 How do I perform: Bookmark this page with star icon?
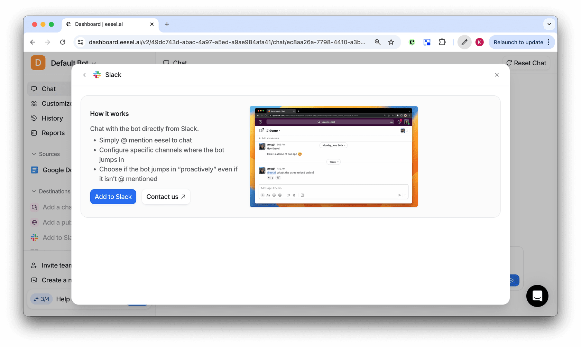391,42
